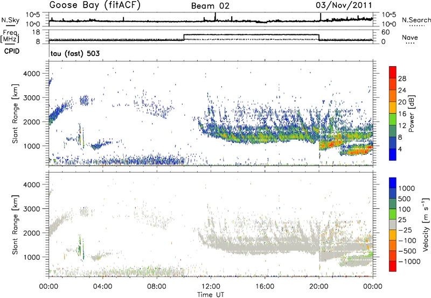Click the high-power orange echo band after 20:00
The image size is (431, 298).
[x=330, y=144]
